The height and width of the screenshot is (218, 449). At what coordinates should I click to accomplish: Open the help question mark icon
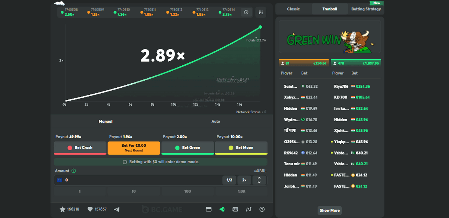(262, 209)
